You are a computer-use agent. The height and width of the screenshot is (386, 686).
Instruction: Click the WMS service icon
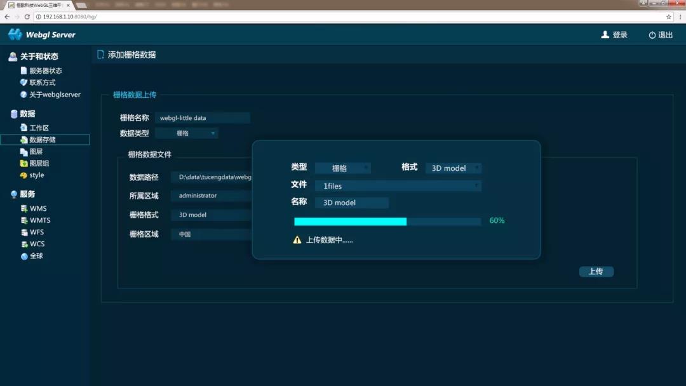pos(24,208)
